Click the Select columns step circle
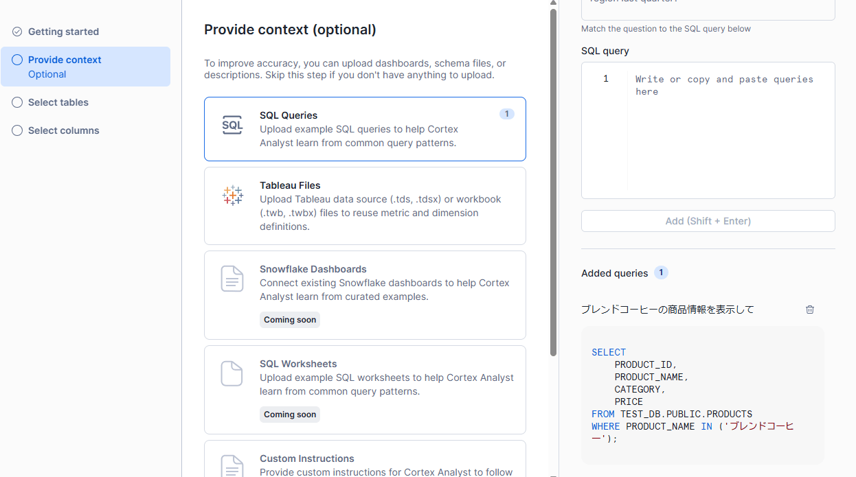This screenshot has width=856, height=477. (17, 130)
